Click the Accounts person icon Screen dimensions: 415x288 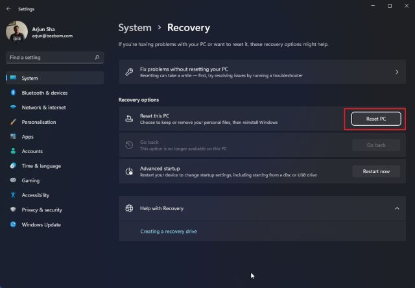tap(13, 151)
